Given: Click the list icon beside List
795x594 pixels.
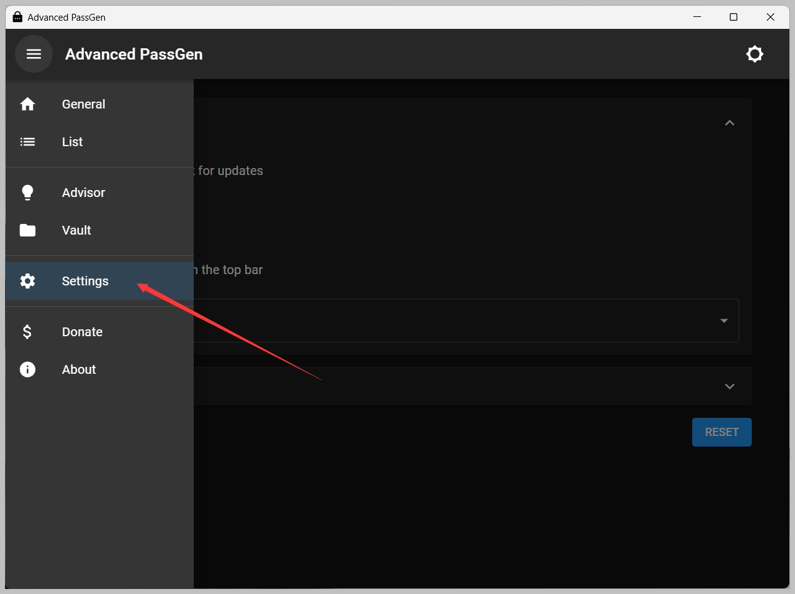Looking at the screenshot, I should pyautogui.click(x=28, y=142).
